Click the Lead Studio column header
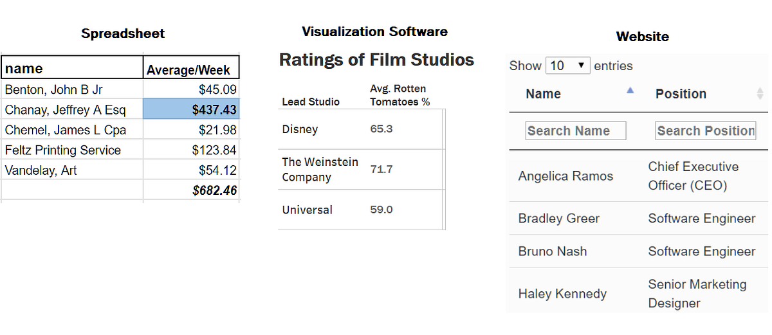The image size is (772, 335). pyautogui.click(x=311, y=102)
